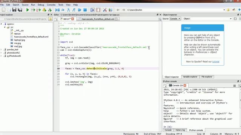Click the Object inspector lock icon

point(235,19)
